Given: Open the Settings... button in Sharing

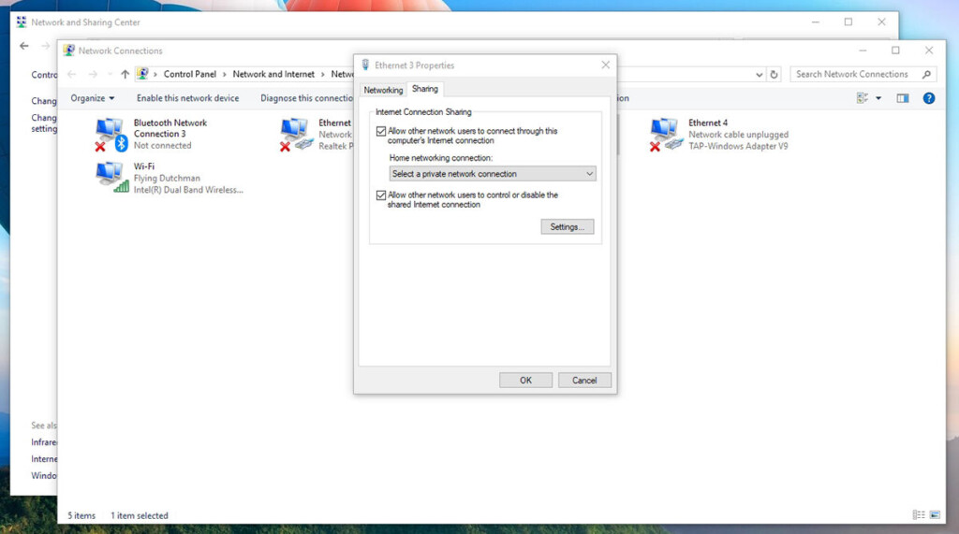Looking at the screenshot, I should pyautogui.click(x=567, y=227).
